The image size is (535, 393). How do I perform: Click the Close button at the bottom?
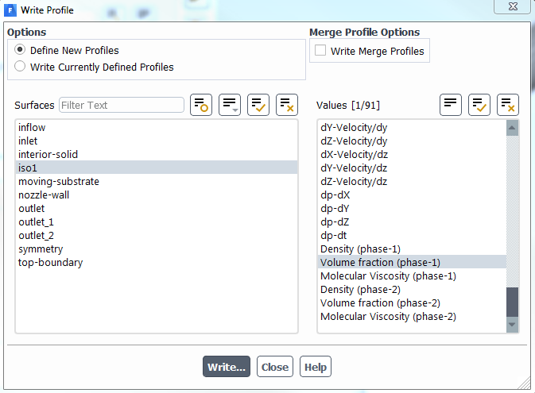(275, 367)
